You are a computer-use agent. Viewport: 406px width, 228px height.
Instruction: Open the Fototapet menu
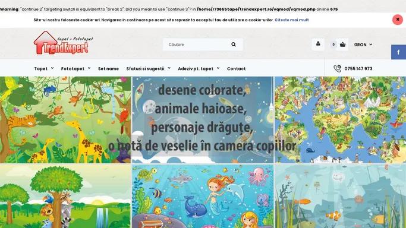73,69
